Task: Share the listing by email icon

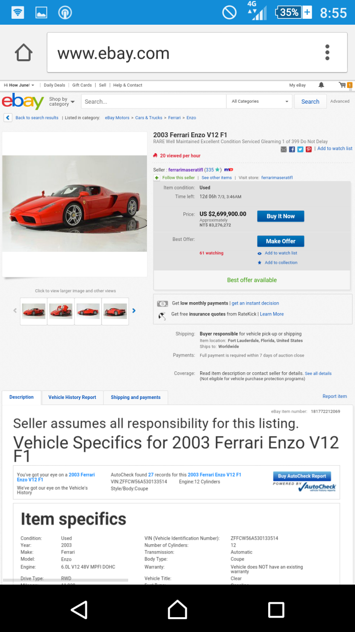Action: pyautogui.click(x=284, y=149)
